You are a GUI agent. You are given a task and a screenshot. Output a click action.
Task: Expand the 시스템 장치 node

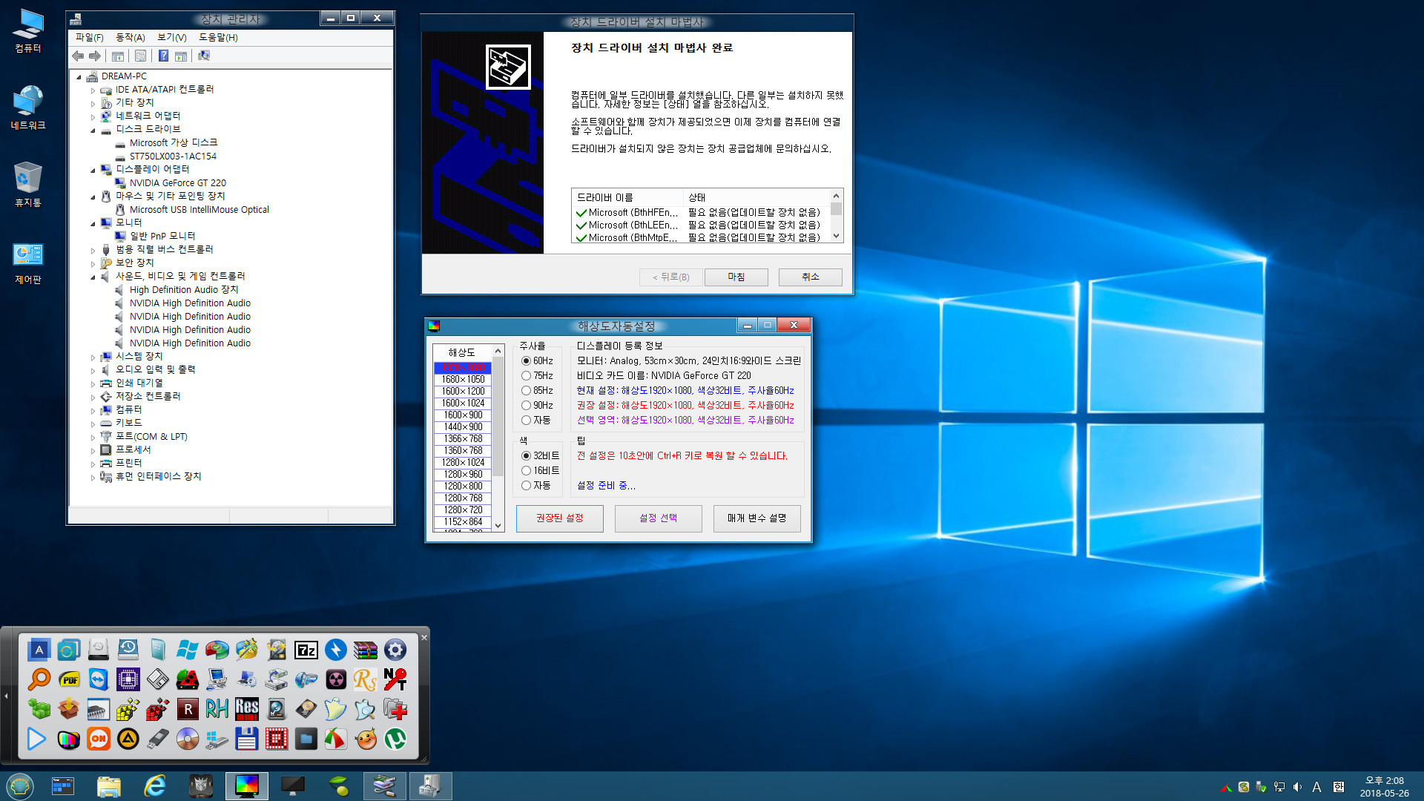[x=93, y=357]
